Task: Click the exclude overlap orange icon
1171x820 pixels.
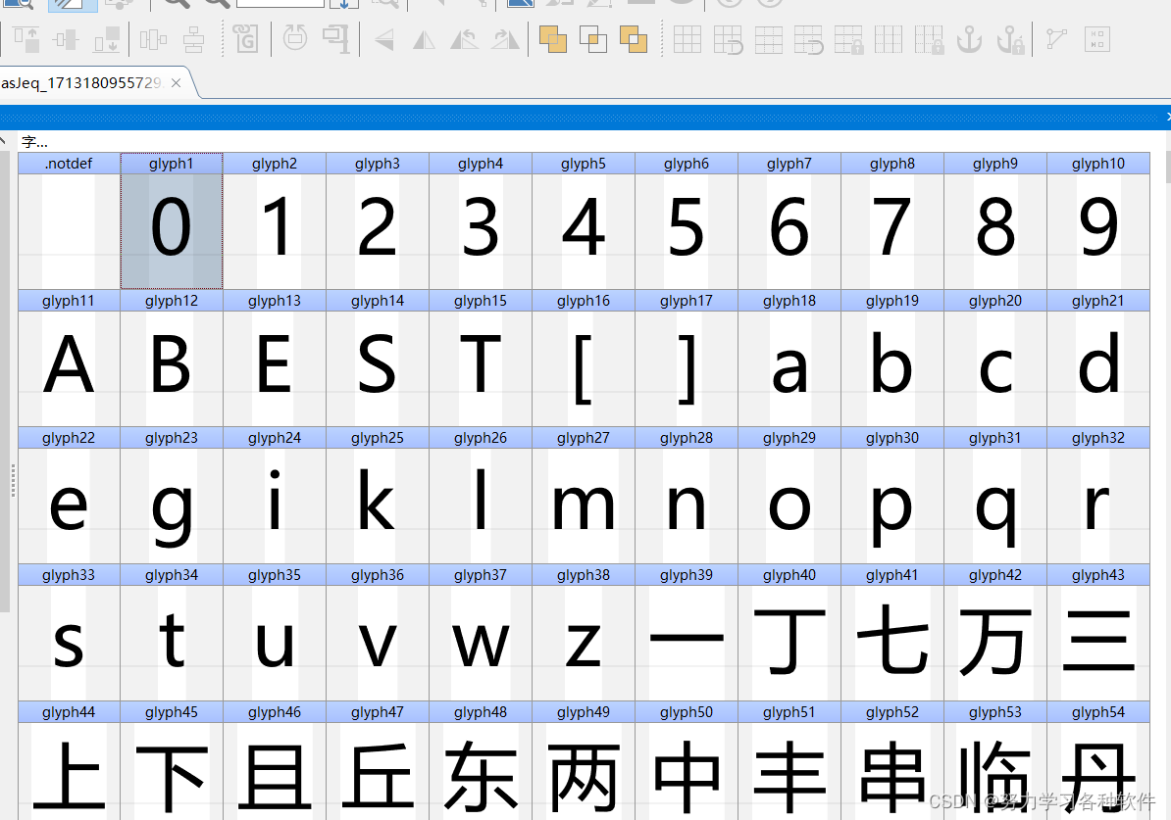Action: [633, 39]
